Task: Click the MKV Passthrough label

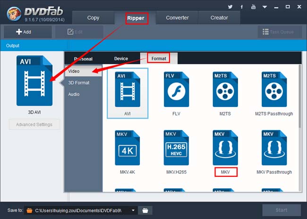Action: pyautogui.click(x=274, y=172)
